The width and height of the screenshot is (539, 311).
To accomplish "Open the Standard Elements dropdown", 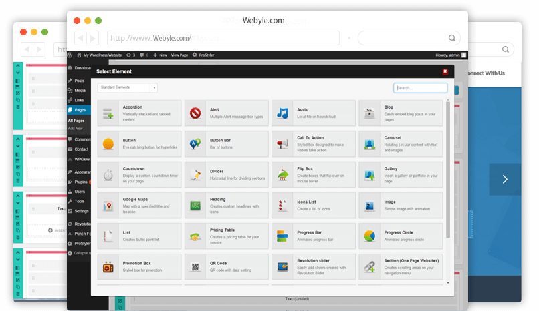I will click(x=127, y=88).
